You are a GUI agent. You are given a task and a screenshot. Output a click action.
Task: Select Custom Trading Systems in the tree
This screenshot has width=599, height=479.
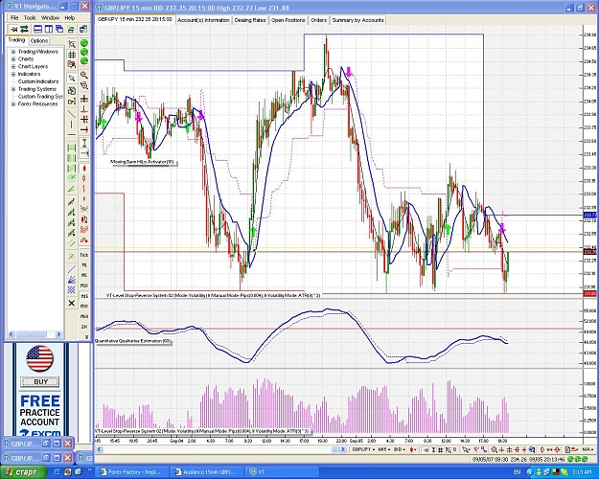point(40,97)
